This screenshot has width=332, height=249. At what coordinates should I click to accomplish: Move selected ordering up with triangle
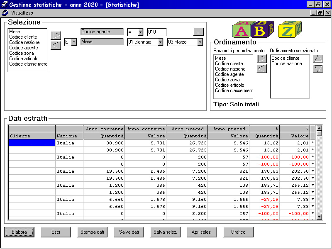coord(318,59)
